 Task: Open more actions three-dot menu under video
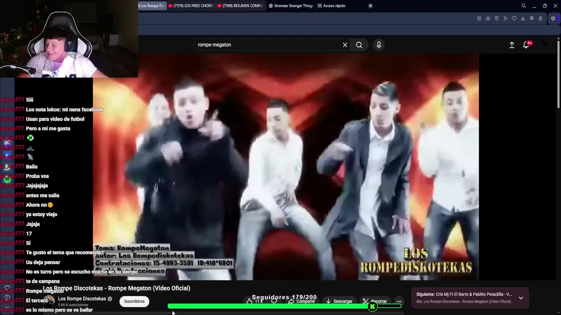click(x=399, y=301)
